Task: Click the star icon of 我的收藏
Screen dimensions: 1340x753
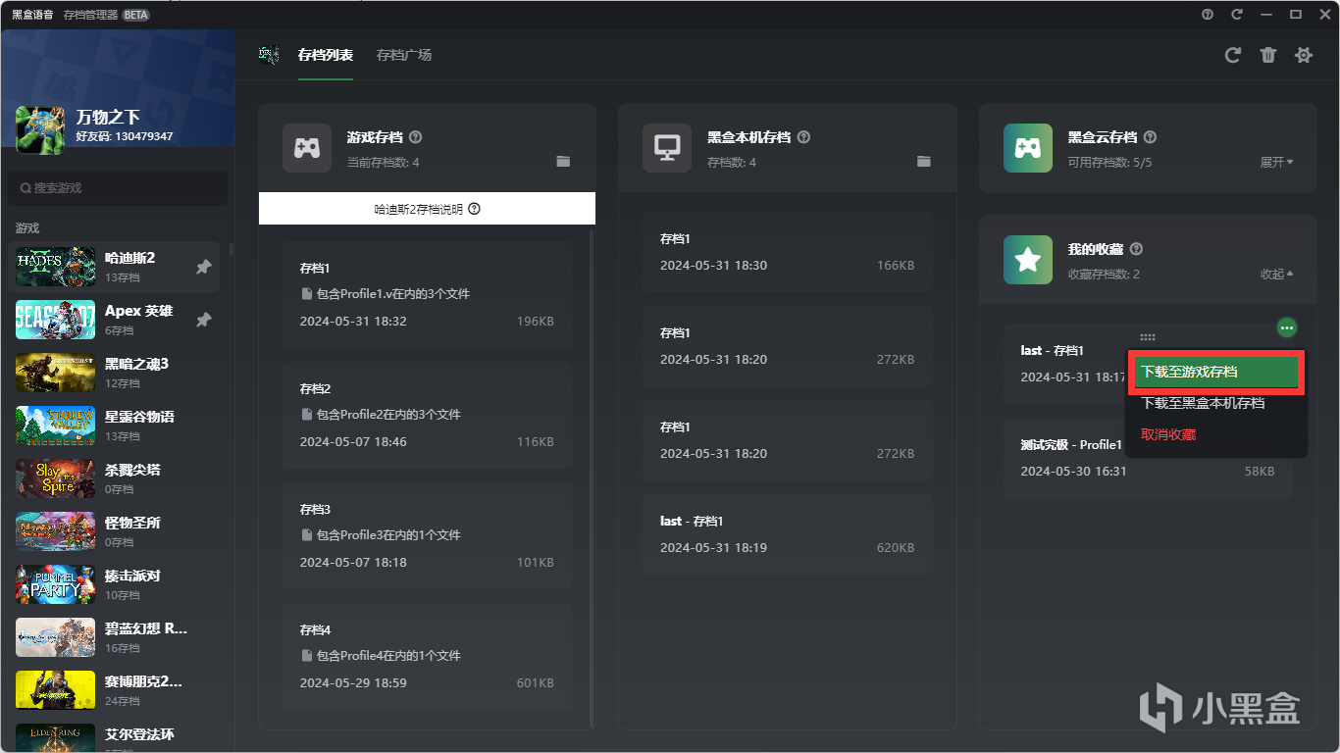Action: 1028,260
